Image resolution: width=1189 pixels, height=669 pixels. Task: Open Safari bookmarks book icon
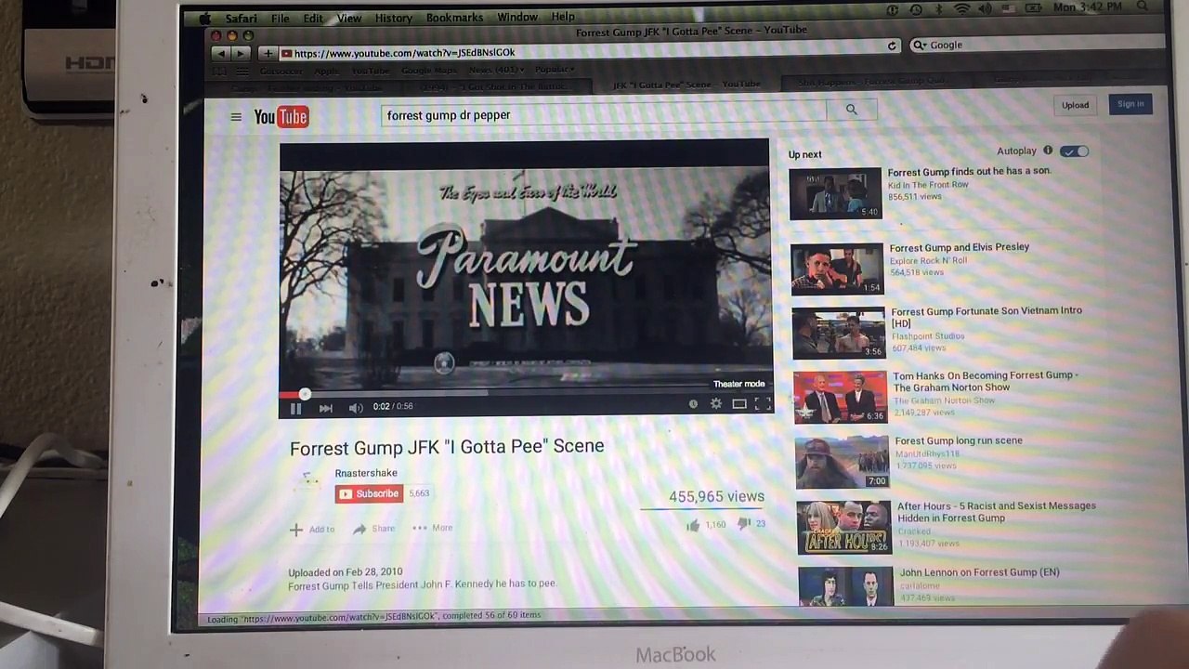tap(219, 72)
